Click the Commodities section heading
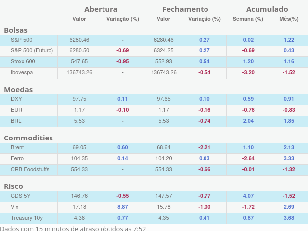Screen dimensions: 308x231 [x=28, y=138]
